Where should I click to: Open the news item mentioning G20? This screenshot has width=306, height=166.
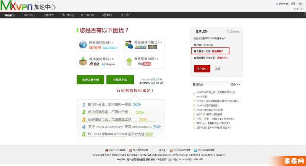pyautogui.click(x=218, y=101)
